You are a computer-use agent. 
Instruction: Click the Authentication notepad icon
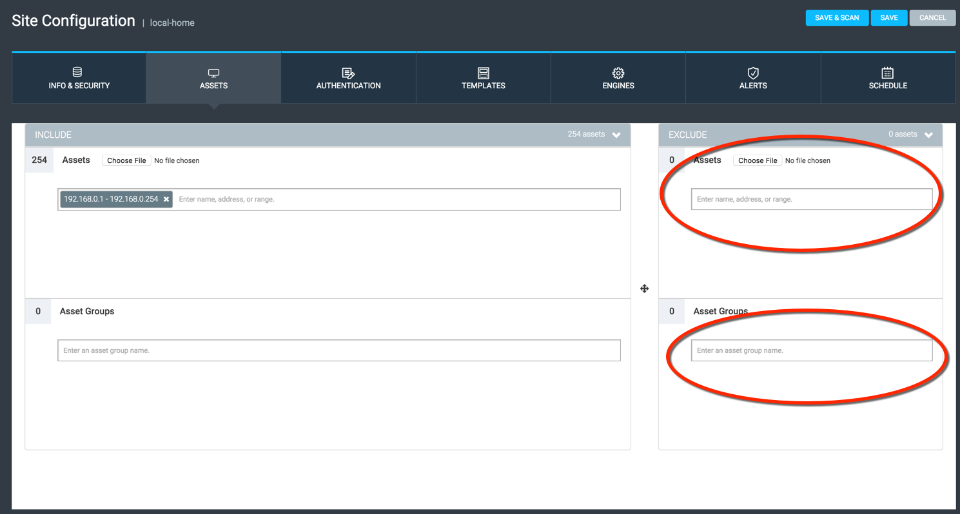click(x=348, y=73)
